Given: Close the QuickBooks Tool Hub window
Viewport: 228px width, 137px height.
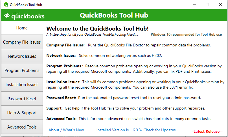Looking at the screenshot, I should [220, 5].
